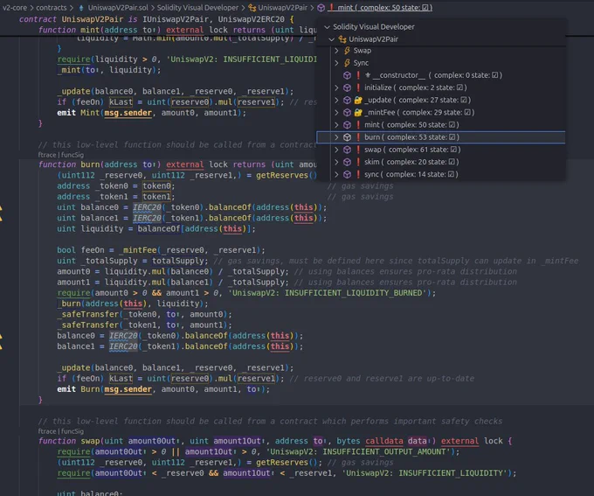
Task: Click the event icon beside Sync in outline
Action: 347,63
